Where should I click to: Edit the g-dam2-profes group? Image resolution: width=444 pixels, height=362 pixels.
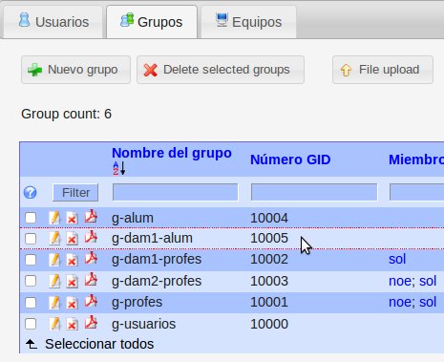54,281
